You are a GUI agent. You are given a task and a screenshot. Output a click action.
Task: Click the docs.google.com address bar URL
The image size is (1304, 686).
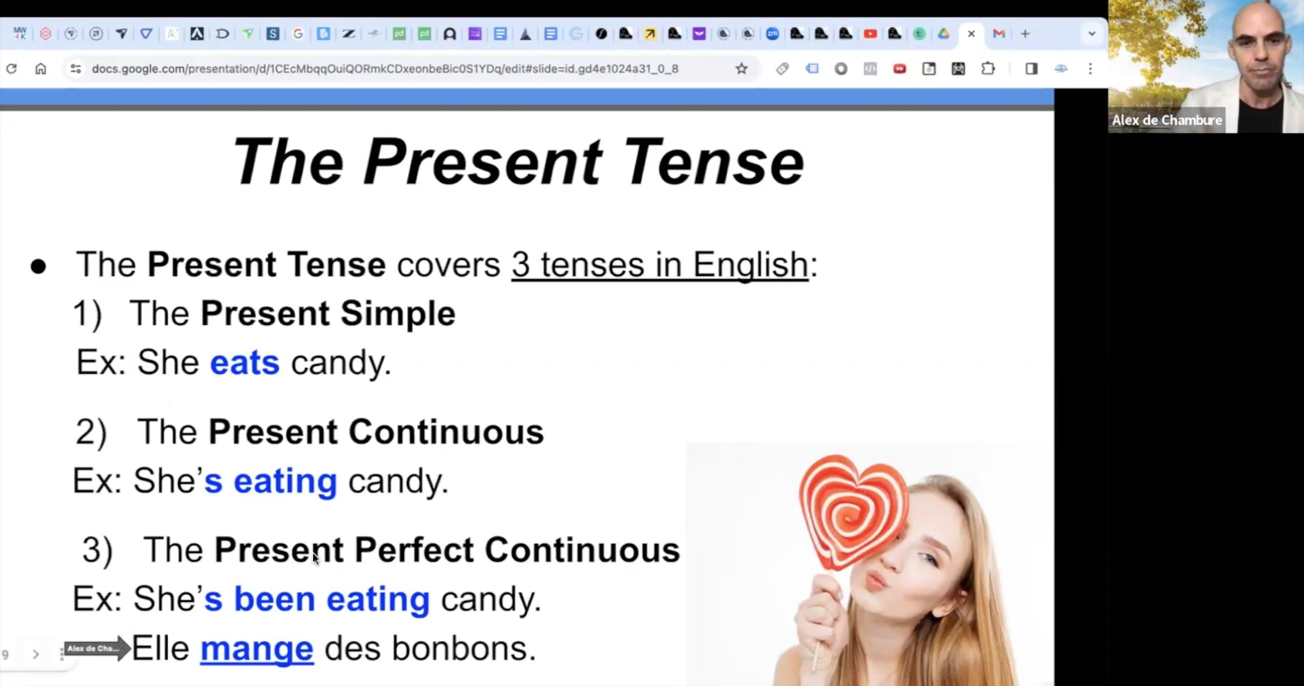coord(385,69)
